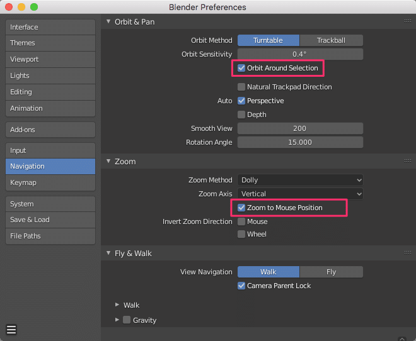Click the Orbit Sensitivity slider
Screen dimensions: 416x341
tap(300, 54)
